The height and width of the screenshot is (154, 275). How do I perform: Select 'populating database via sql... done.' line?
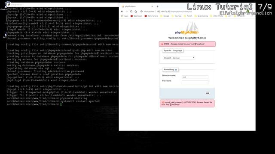(36, 68)
